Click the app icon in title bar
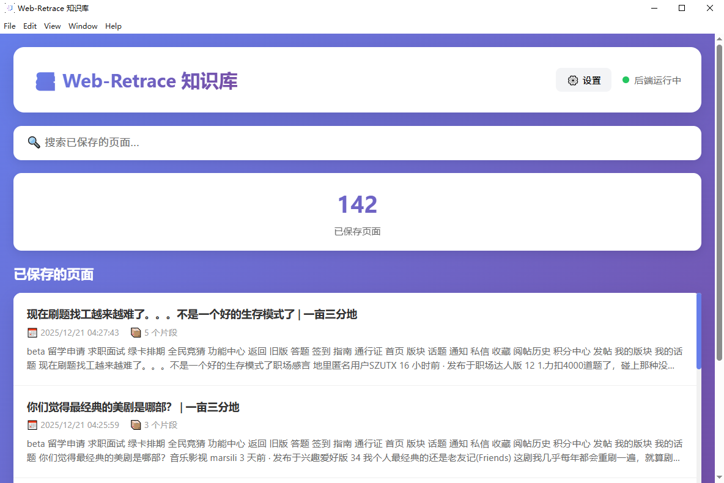Screen dimensions: 724x483 click(x=9, y=8)
